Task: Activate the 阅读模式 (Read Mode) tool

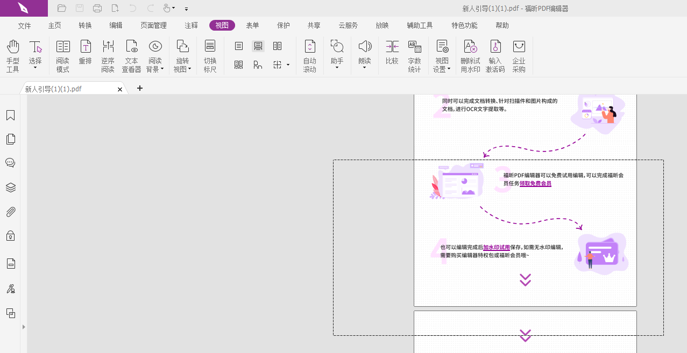Action: pos(62,52)
